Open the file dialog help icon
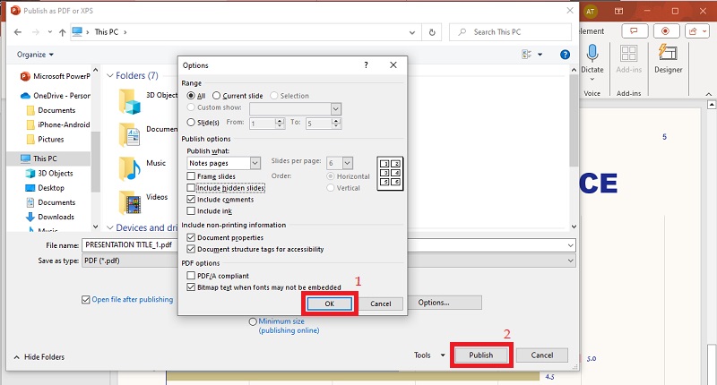The width and height of the screenshot is (717, 385). pos(566,55)
